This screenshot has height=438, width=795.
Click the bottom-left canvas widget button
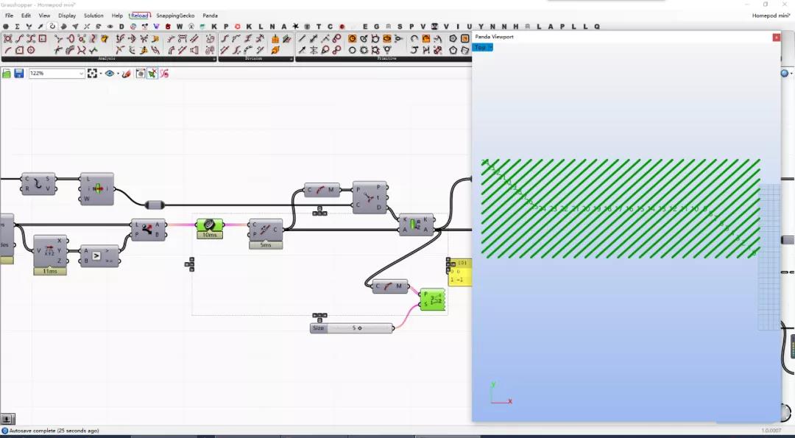click(7, 419)
